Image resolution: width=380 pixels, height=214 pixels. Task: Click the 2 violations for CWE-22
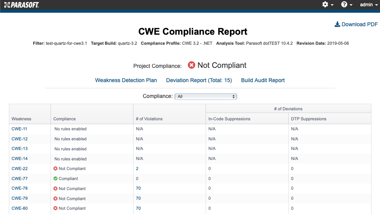pos(137,169)
